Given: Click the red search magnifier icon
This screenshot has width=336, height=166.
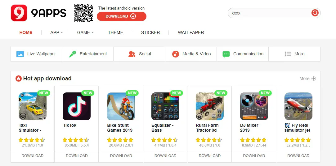Looking at the screenshot, I should (315, 13).
